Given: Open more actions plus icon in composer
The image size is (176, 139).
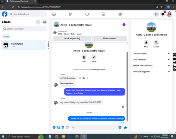Looking at the screenshot, I should 54,127.
